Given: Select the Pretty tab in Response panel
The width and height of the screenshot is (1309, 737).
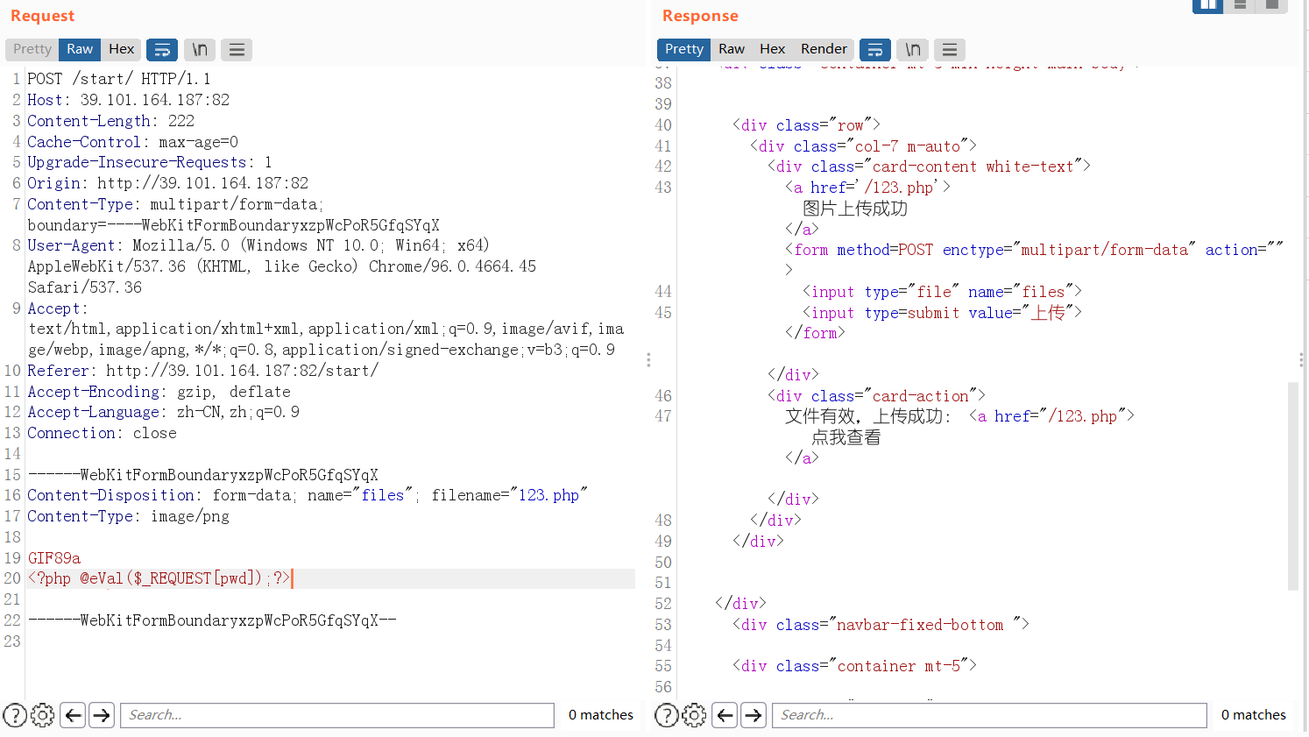Looking at the screenshot, I should click(683, 49).
